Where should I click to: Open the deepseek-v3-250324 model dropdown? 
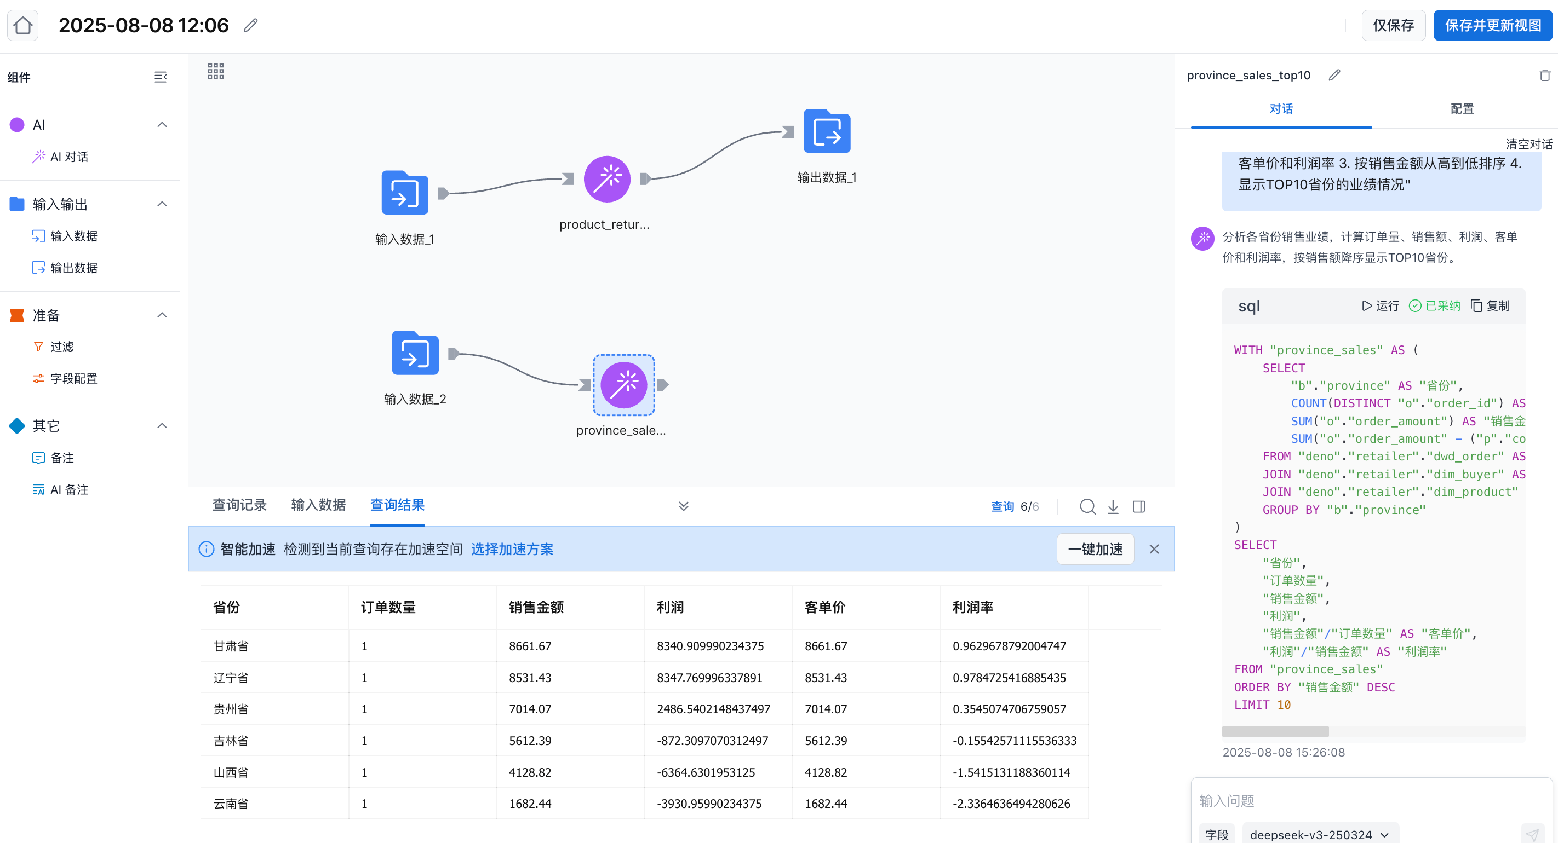point(1319,834)
